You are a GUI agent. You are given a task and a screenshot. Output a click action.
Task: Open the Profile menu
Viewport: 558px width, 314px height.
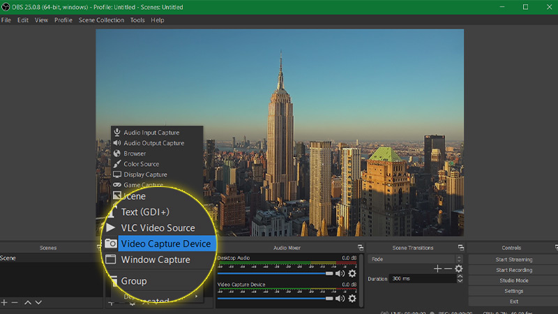pyautogui.click(x=63, y=20)
